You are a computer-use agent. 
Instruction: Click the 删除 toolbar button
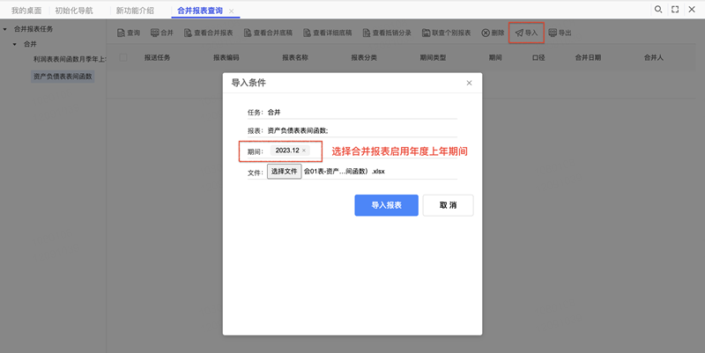493,33
